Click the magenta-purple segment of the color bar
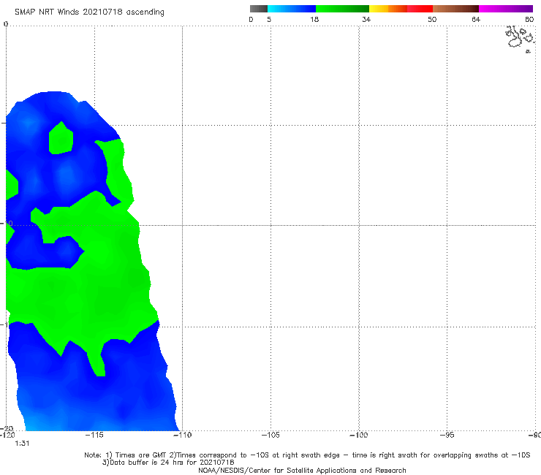This screenshot has width=541, height=475. coord(506,9)
